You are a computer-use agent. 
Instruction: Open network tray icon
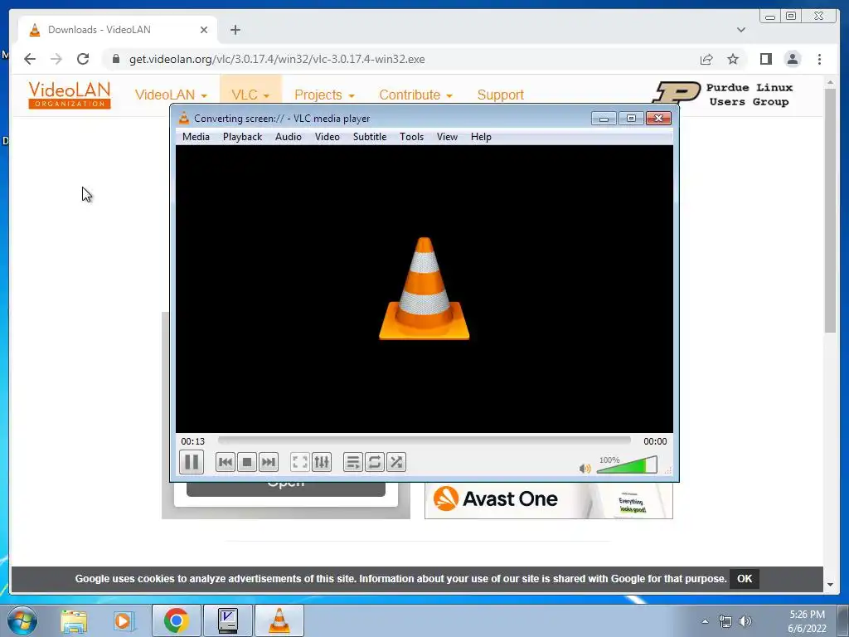[x=725, y=621]
